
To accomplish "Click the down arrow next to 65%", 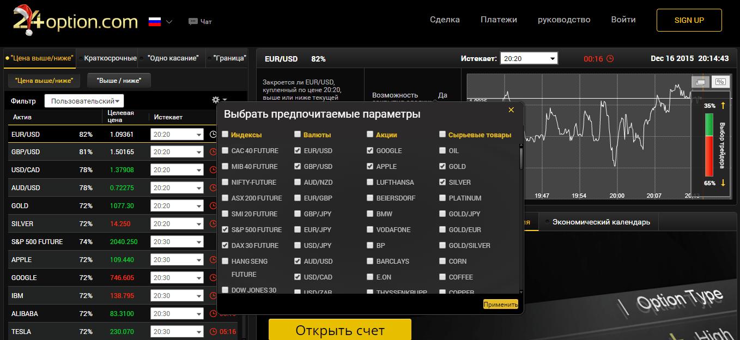I will pos(723,183).
